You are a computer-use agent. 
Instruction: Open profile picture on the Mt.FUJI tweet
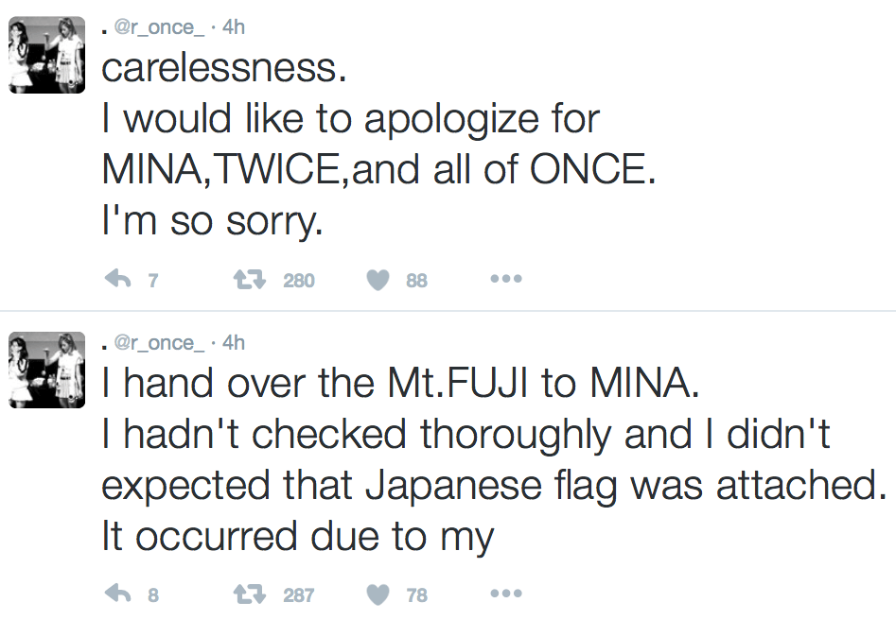point(46,370)
